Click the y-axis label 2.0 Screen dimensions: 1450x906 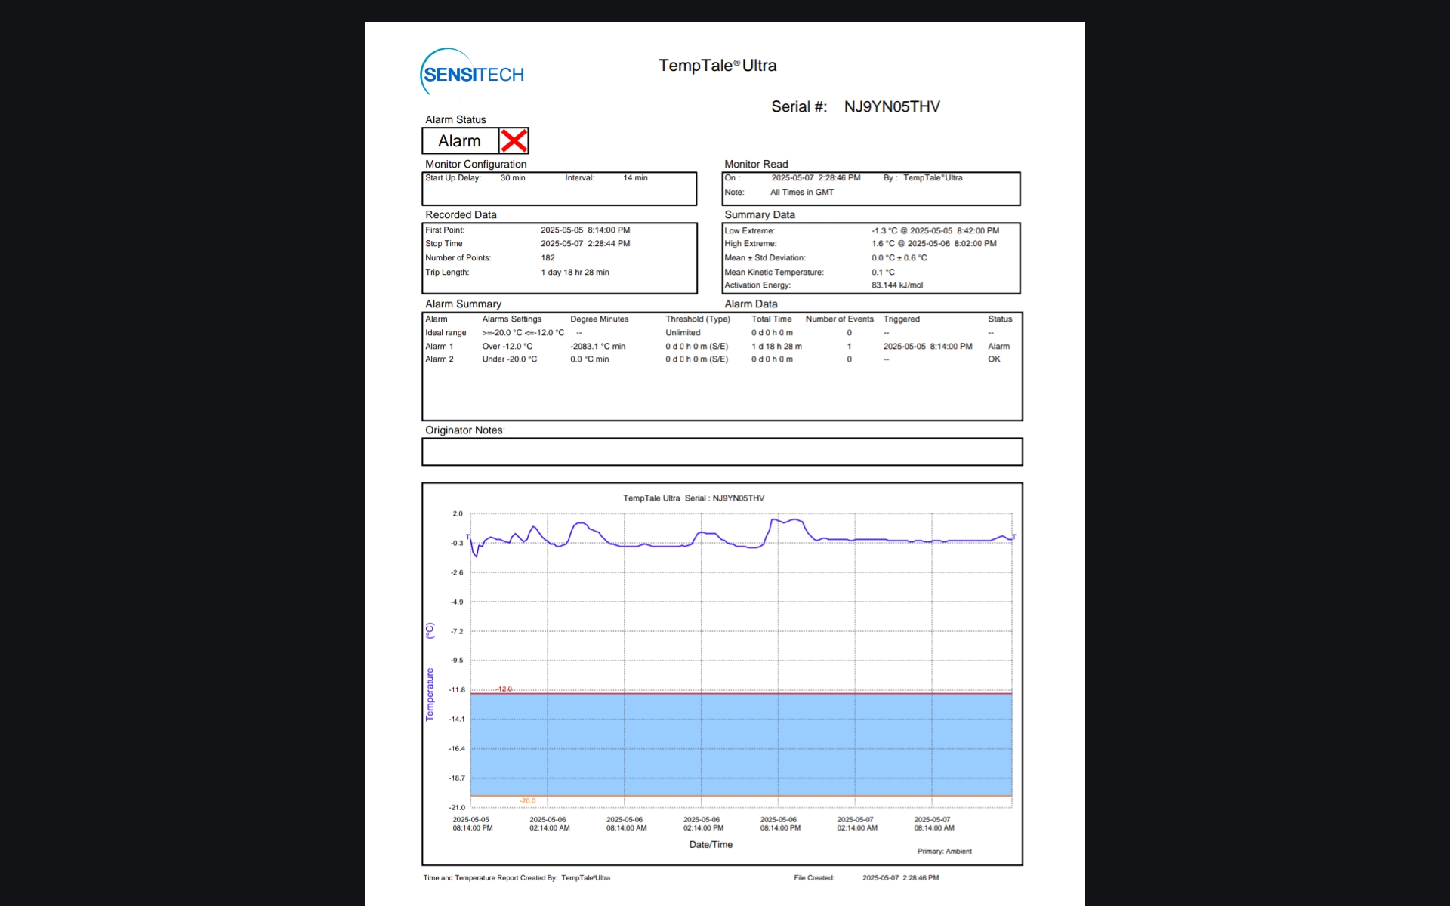pos(458,514)
